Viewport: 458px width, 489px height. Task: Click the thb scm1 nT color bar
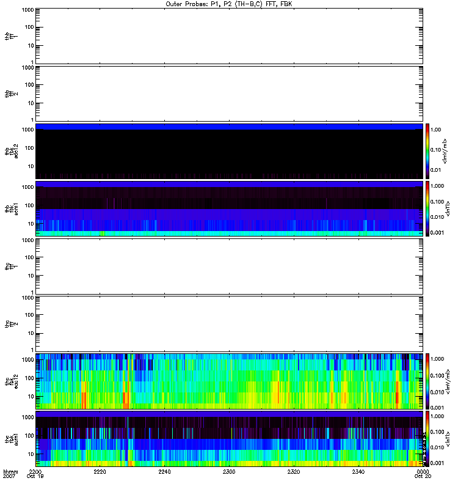[x=428, y=208]
